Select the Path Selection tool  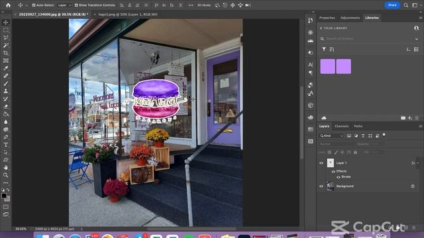[6, 152]
